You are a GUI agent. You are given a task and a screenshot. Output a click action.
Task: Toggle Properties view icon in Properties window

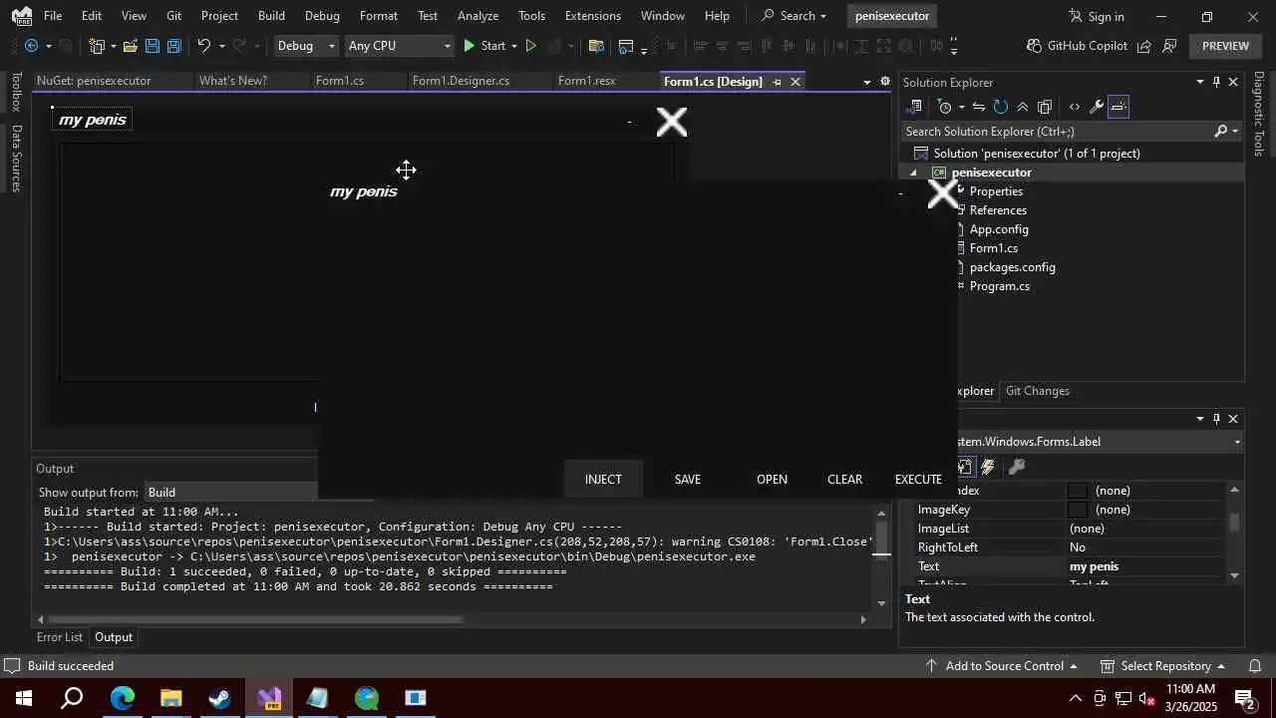point(966,467)
